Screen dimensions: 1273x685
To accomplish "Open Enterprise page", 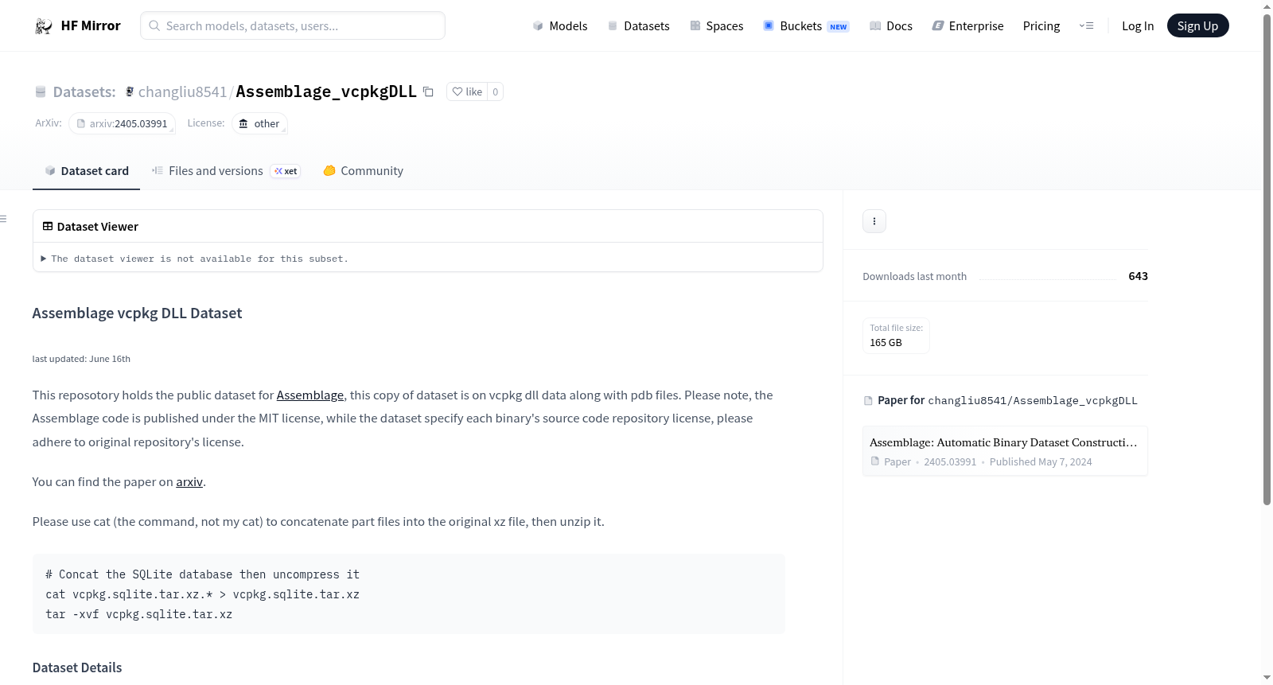I will coord(967,26).
